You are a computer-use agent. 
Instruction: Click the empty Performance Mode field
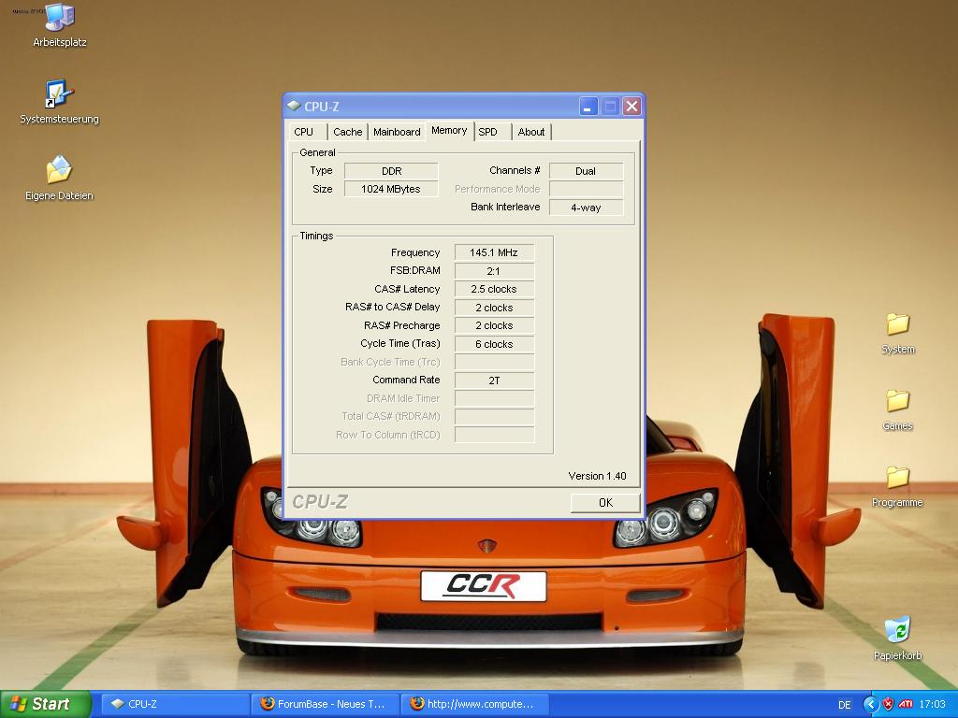coord(586,189)
